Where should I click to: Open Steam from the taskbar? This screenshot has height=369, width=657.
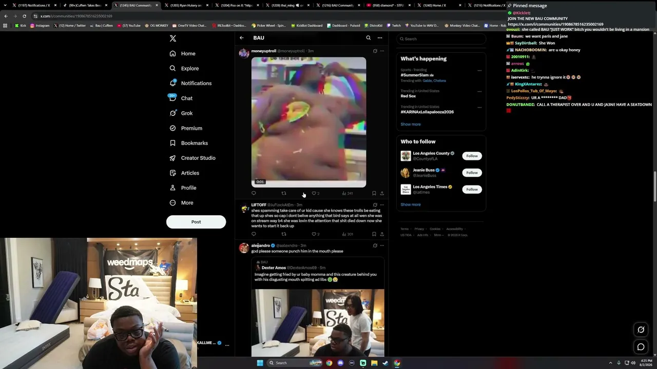(x=385, y=363)
